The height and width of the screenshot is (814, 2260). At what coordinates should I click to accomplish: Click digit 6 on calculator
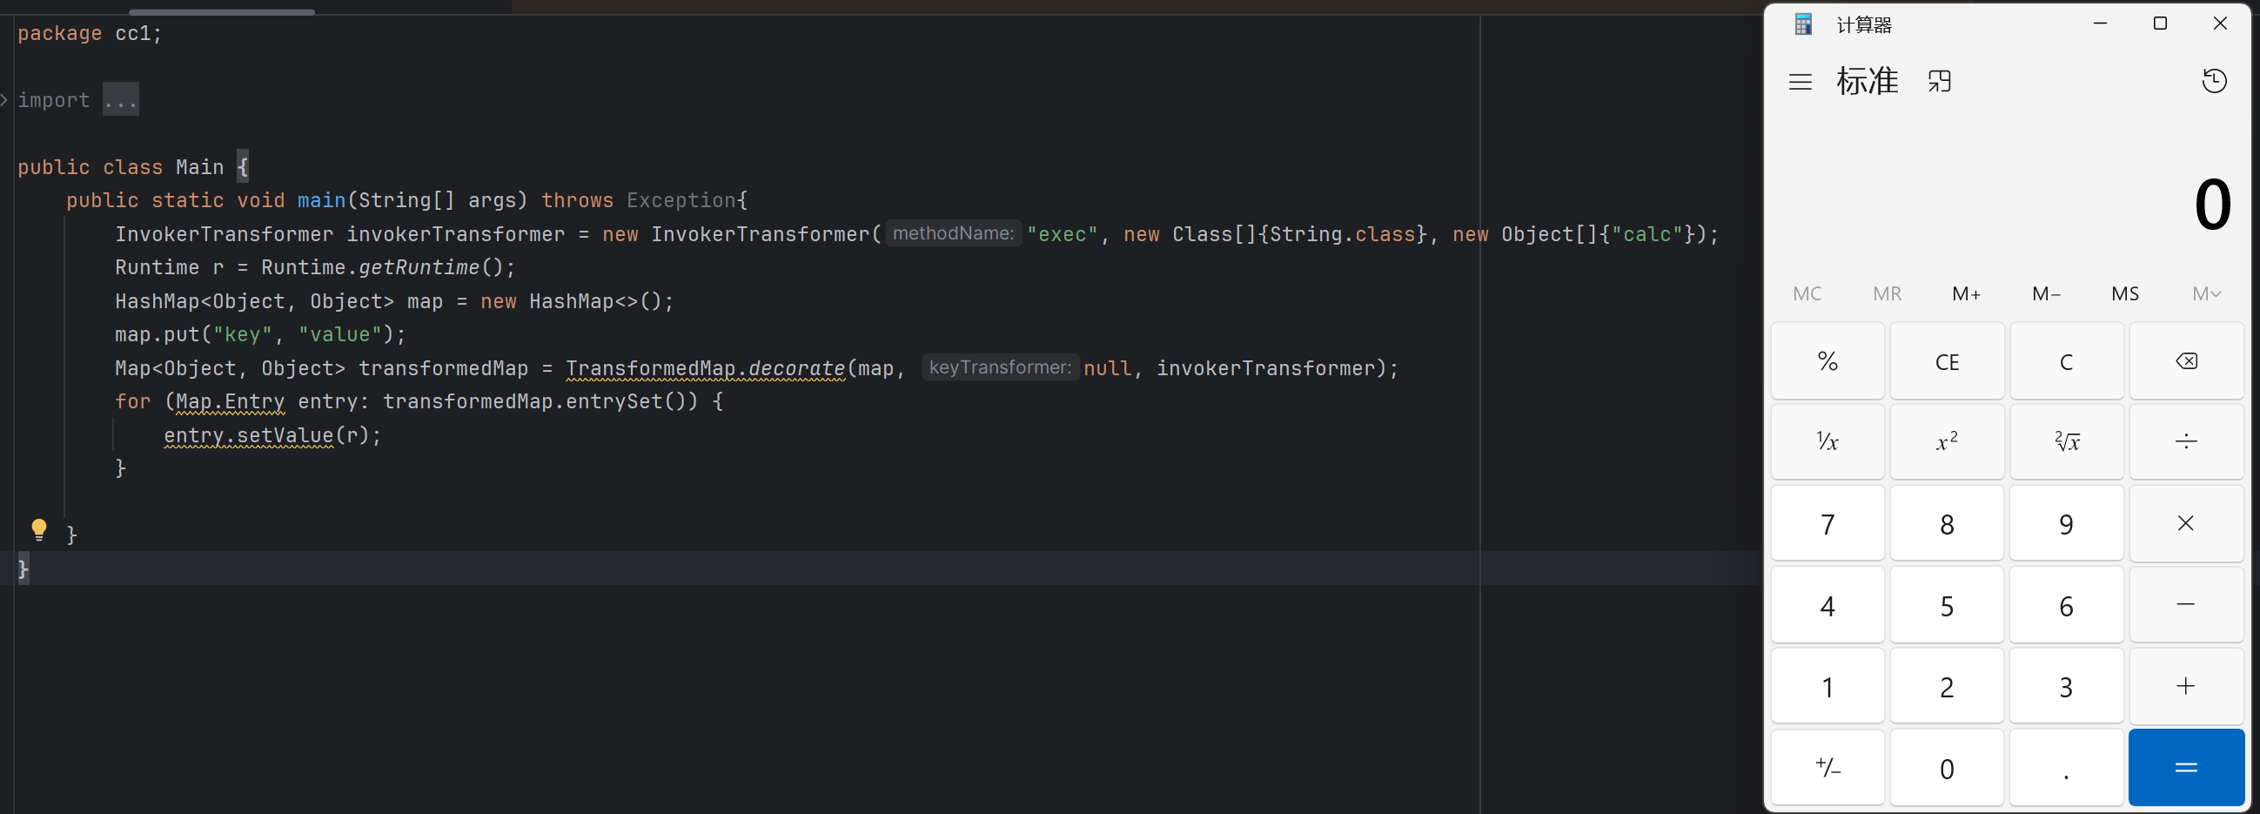(x=2067, y=605)
